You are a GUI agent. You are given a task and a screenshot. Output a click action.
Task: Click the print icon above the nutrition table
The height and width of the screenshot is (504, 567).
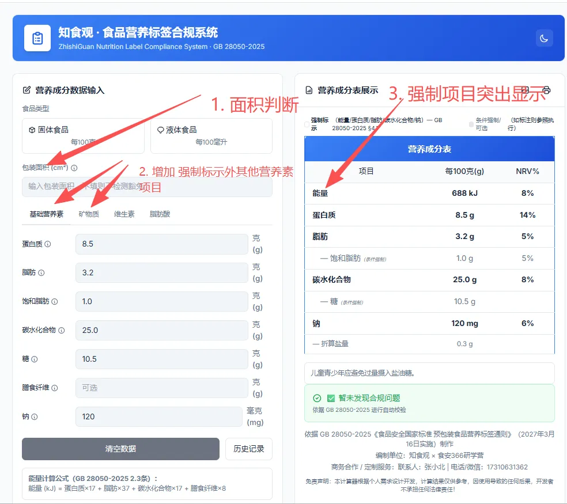pos(547,90)
